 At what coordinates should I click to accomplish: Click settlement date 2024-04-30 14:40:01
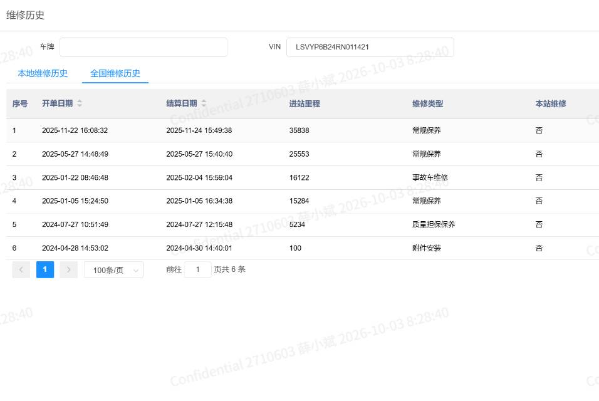[x=199, y=248]
